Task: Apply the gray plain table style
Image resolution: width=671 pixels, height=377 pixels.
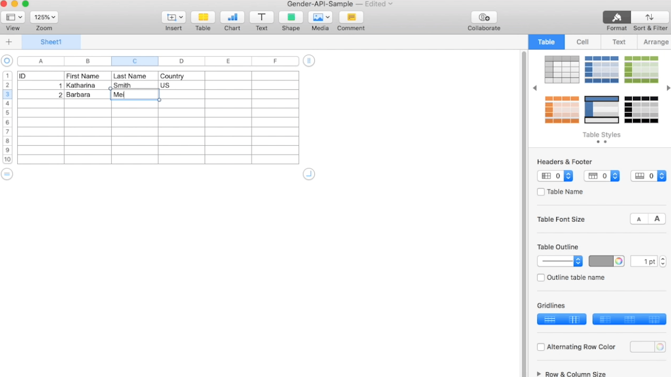Action: pos(562,69)
